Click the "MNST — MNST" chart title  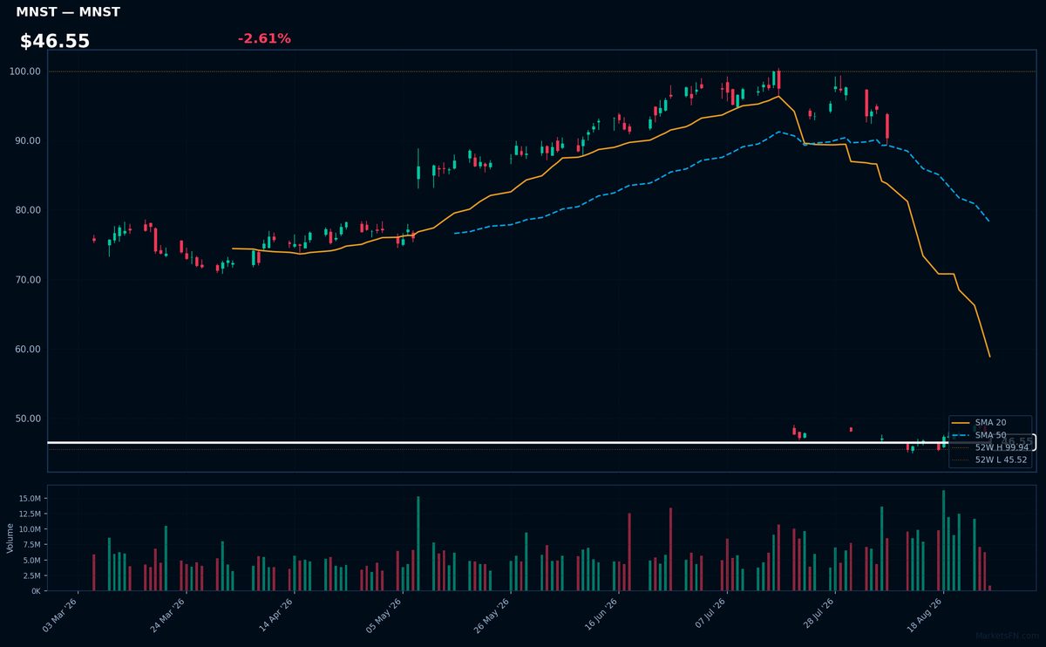(x=68, y=12)
